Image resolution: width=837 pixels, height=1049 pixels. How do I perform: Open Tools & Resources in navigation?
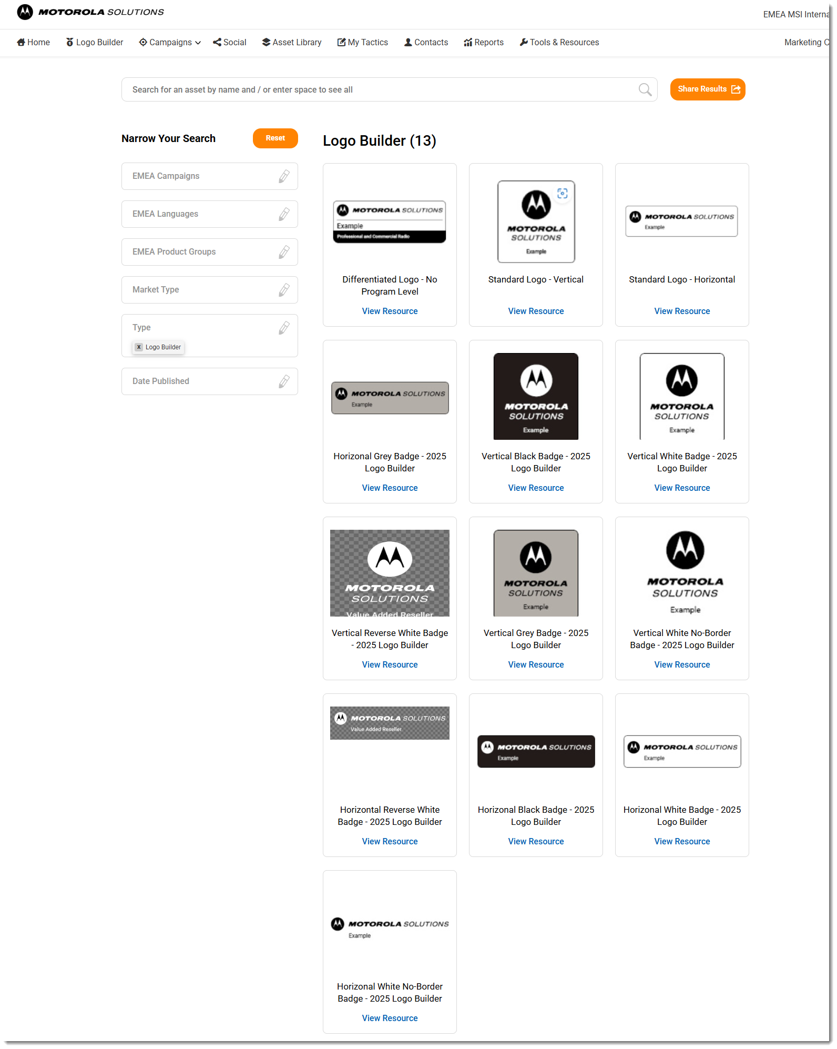click(x=559, y=43)
